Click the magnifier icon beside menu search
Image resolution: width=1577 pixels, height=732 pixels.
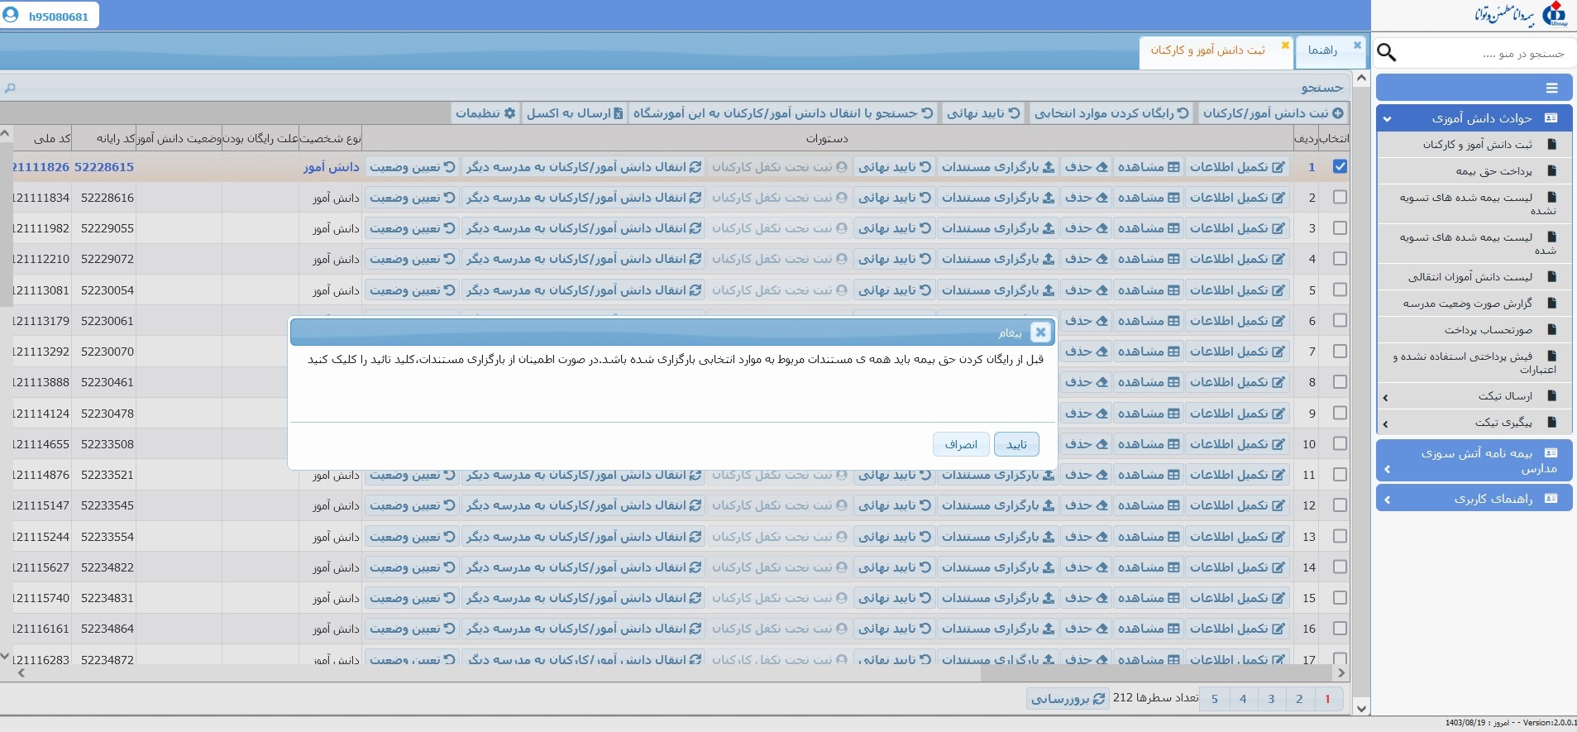click(x=1387, y=53)
